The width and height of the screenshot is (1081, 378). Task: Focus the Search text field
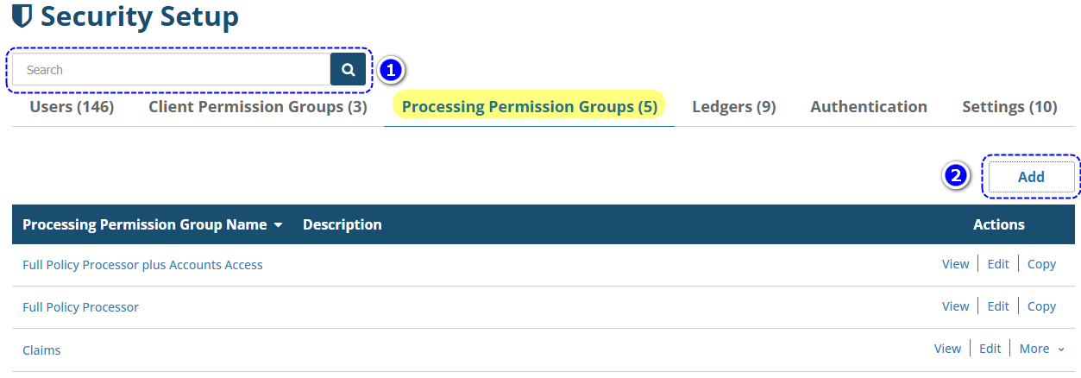(171, 70)
